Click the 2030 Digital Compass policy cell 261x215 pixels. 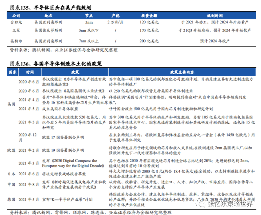point(73,163)
